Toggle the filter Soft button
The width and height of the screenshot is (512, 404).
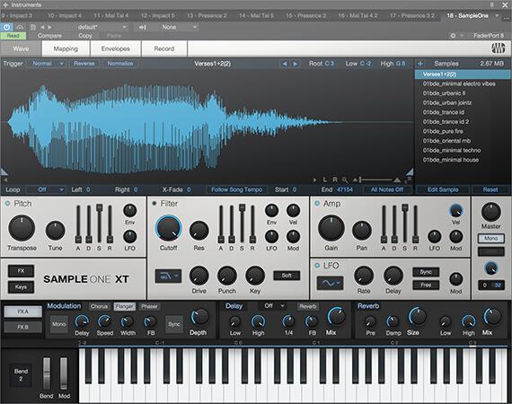click(287, 276)
